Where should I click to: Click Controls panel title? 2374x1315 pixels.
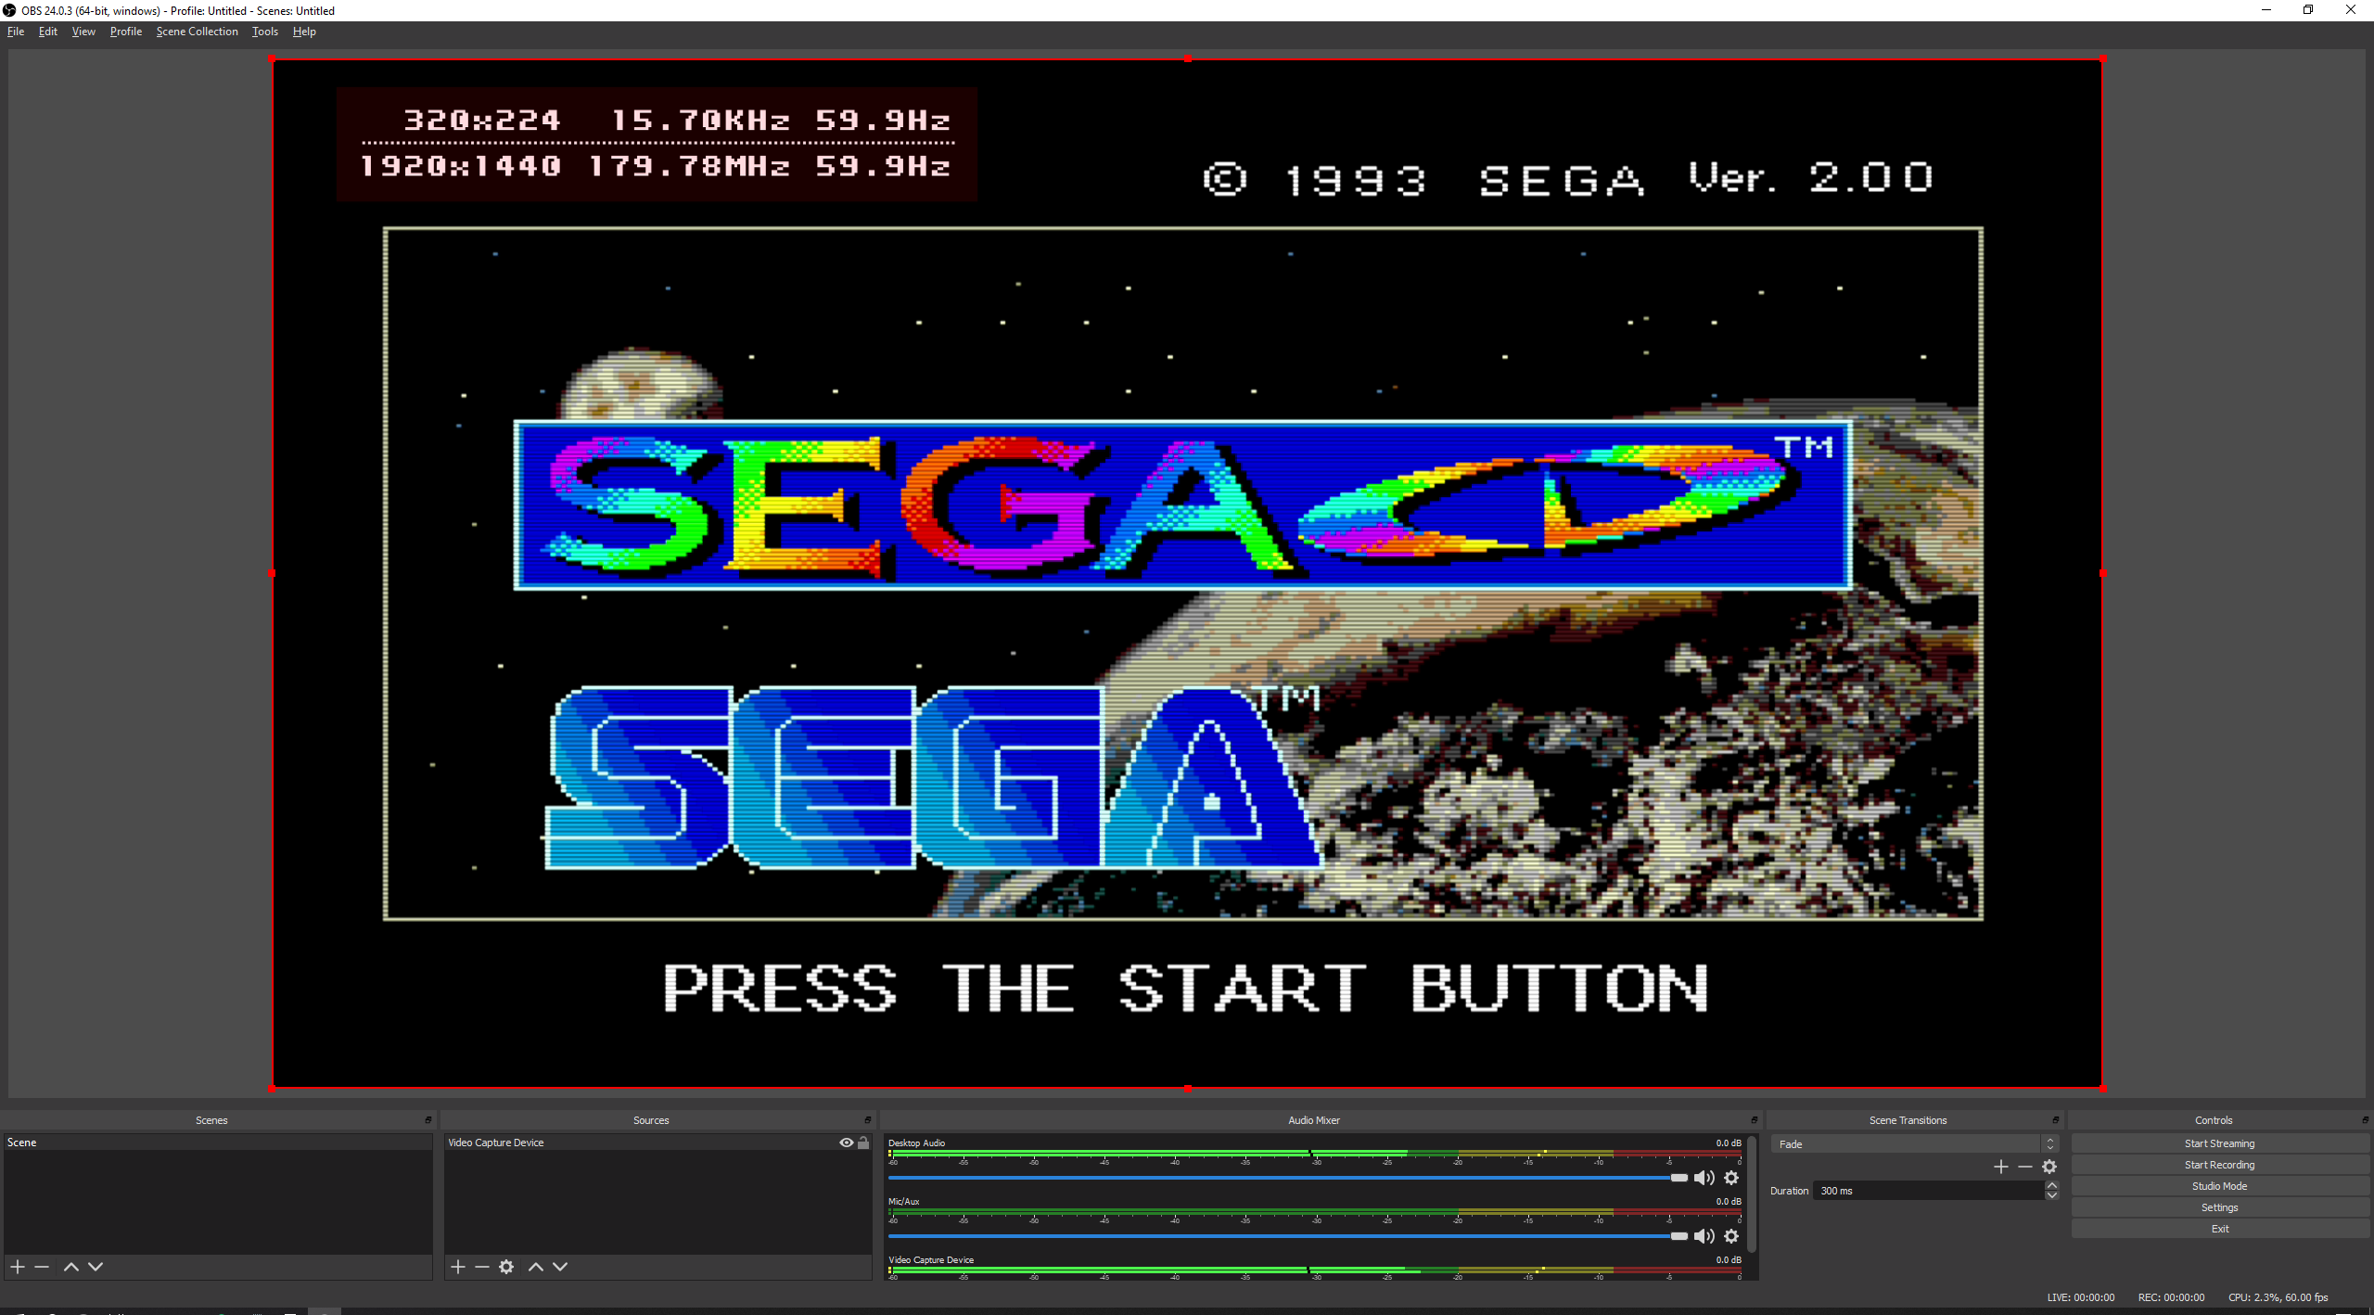pyautogui.click(x=2214, y=1120)
